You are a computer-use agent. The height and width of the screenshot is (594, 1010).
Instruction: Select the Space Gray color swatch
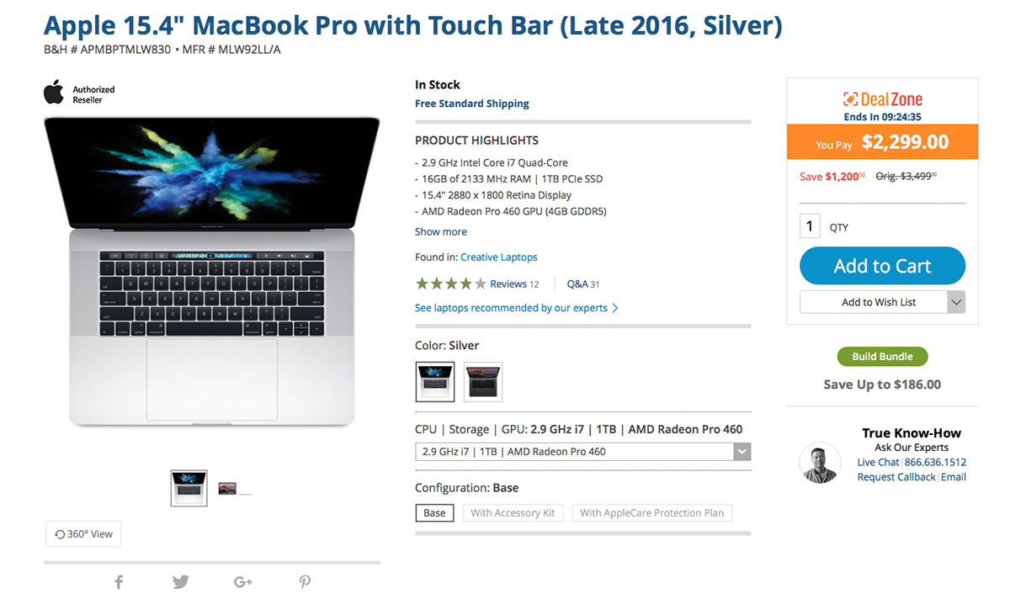coord(483,382)
